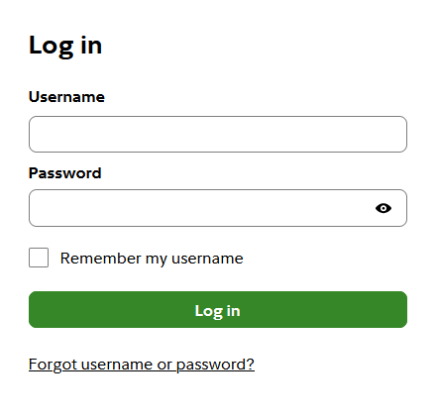The height and width of the screenshot is (420, 437).
Task: Click the Username field label
Action: pos(66,97)
